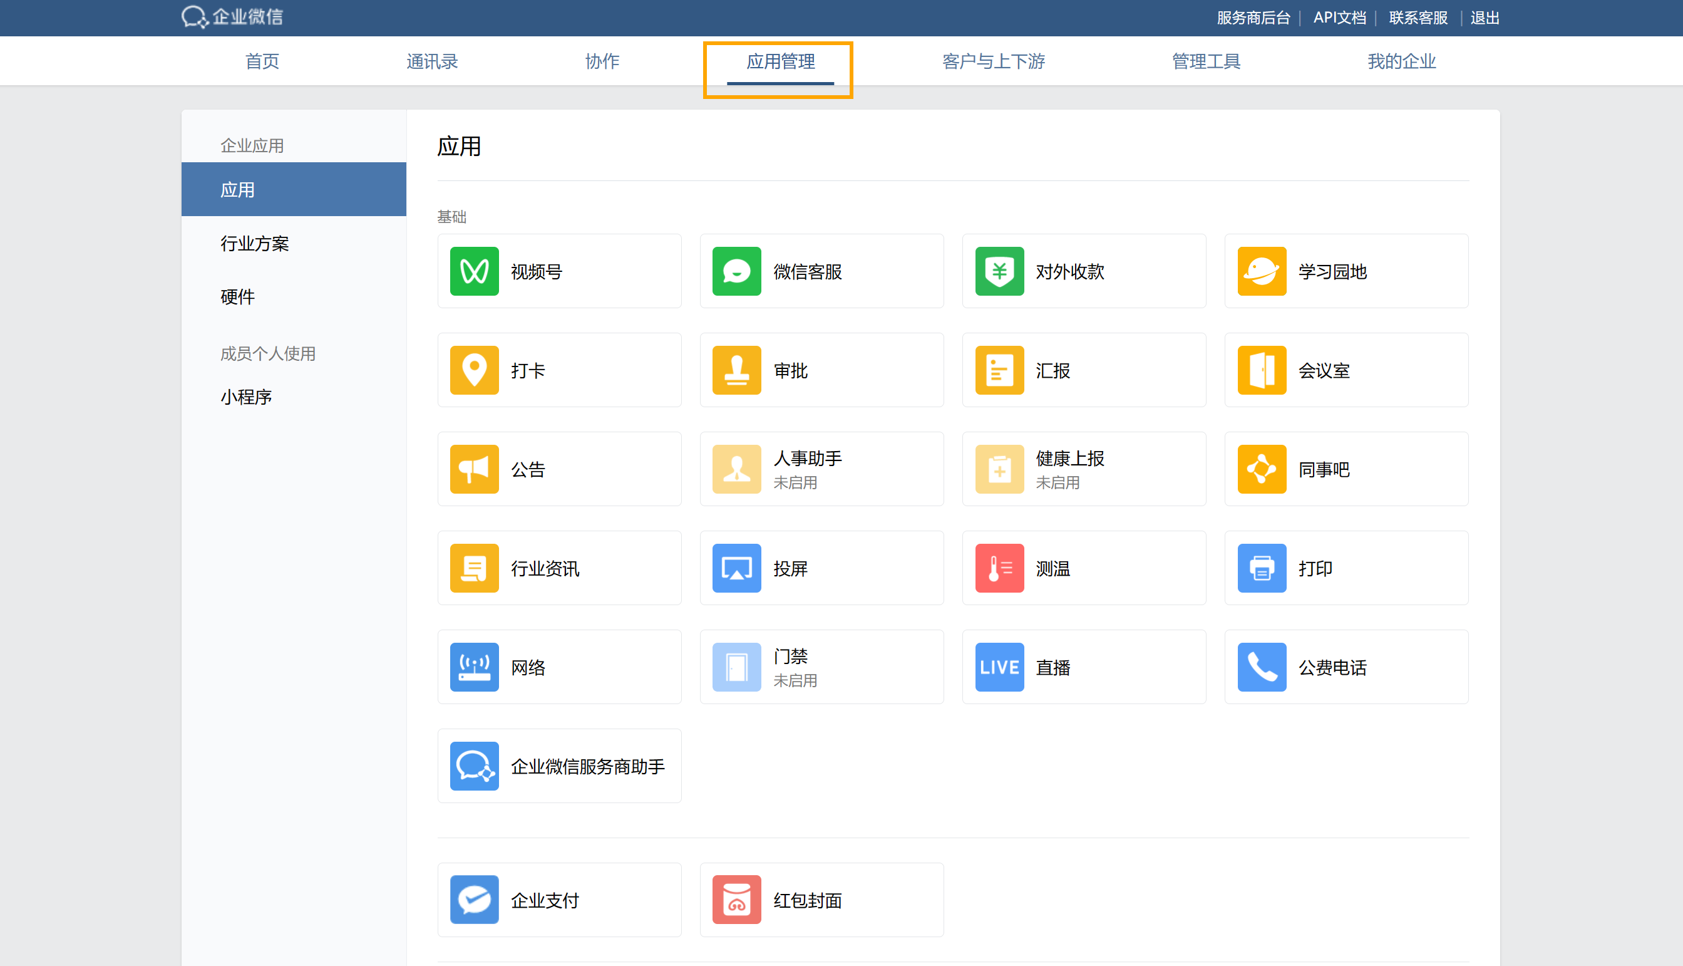Screen dimensions: 1683x966
Task: Open the 会议室 door icon
Action: pyautogui.click(x=1262, y=370)
